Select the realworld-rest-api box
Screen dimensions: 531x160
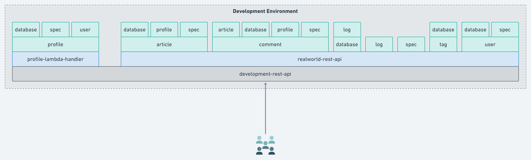(x=320, y=59)
